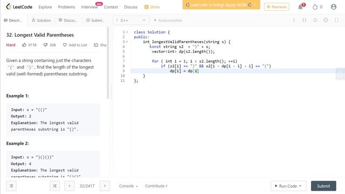Screen dimensions: 345x194
Task: Toggle fullscreen editor icon
Action: [x=336, y=20]
